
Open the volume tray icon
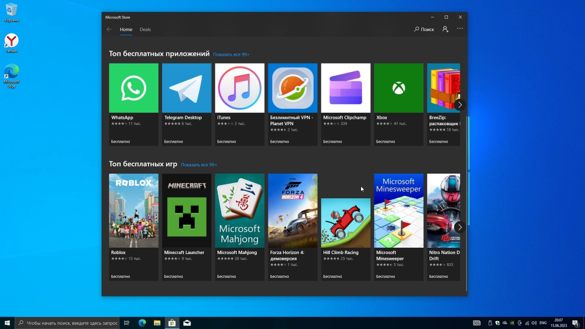tap(534, 323)
